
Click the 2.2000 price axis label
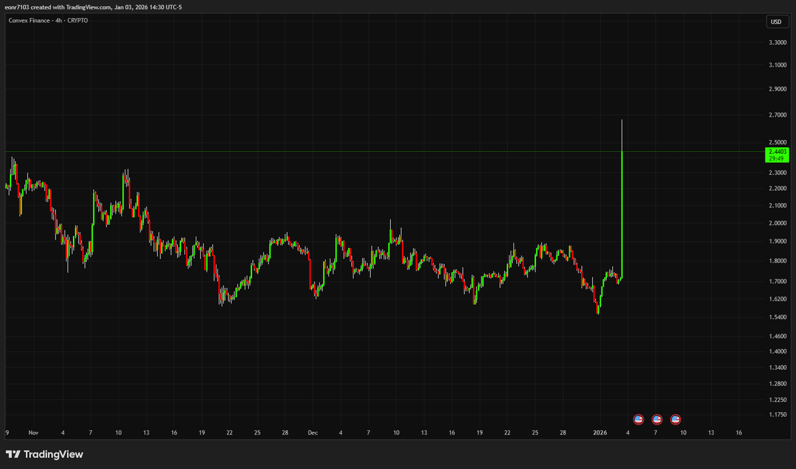(777, 188)
